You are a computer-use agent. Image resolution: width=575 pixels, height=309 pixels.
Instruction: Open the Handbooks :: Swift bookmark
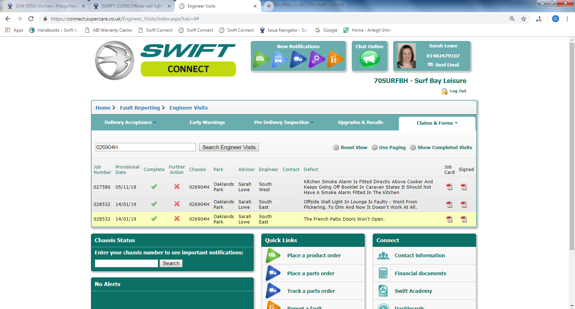tap(54, 30)
